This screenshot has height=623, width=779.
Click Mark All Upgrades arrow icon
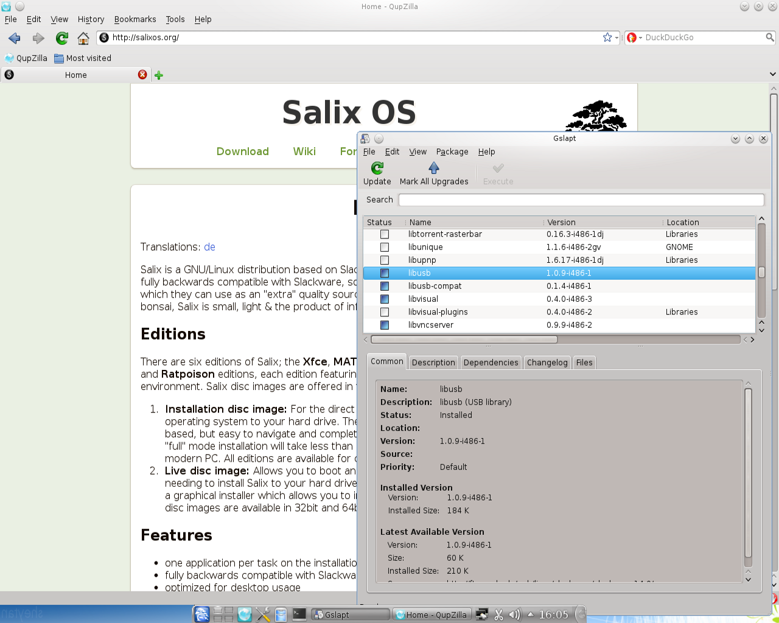pyautogui.click(x=434, y=168)
